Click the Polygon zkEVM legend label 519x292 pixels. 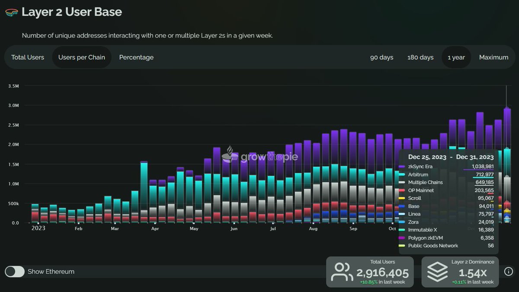tap(426, 238)
